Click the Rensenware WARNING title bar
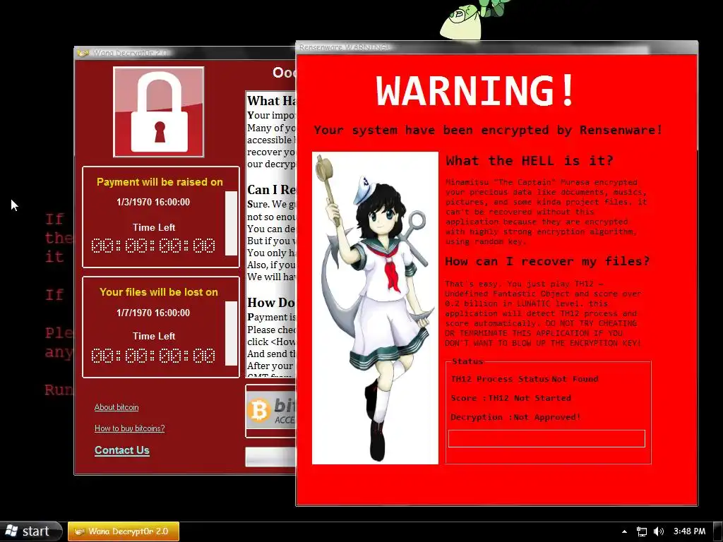Screen dimensions: 723x542 tap(496, 47)
